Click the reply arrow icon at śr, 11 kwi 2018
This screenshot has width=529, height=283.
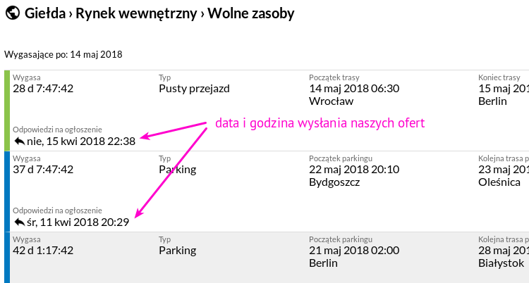(20, 222)
